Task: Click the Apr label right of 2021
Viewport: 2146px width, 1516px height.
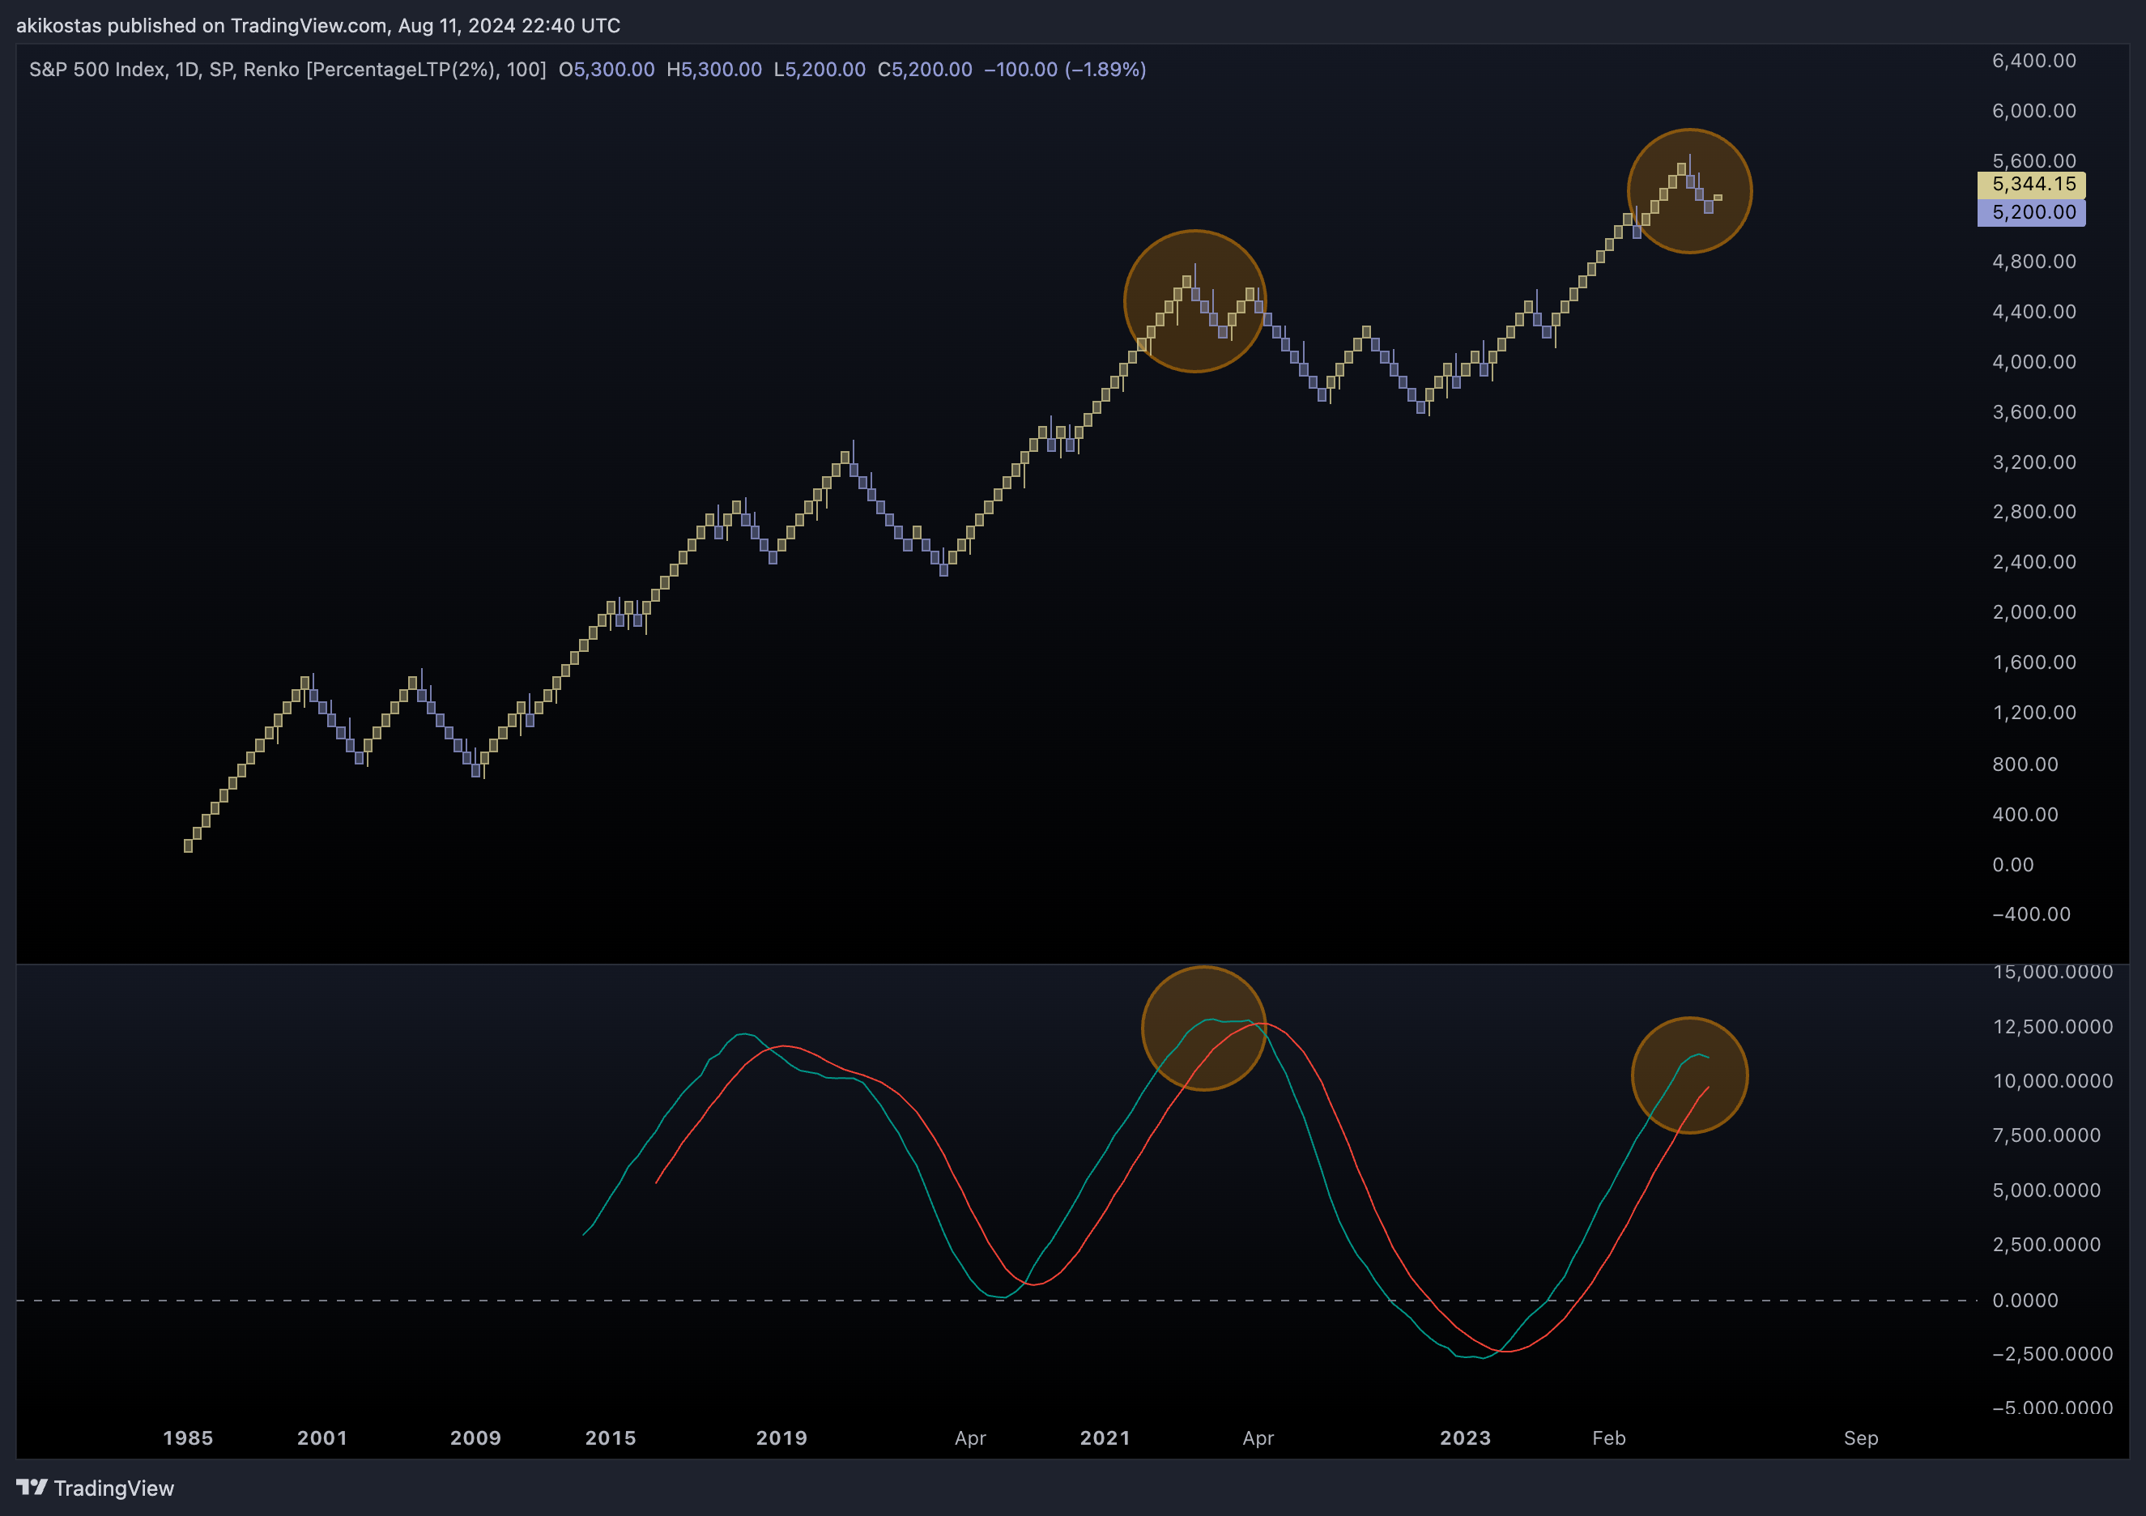Action: [1258, 1438]
